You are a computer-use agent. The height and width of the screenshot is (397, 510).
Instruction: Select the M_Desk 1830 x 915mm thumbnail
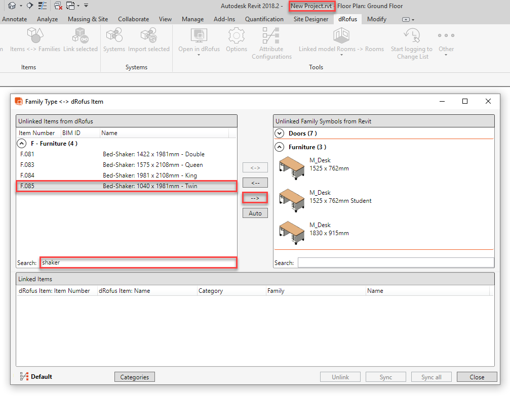click(292, 233)
